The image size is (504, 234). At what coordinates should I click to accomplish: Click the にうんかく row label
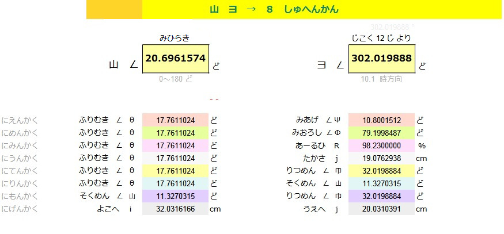pyautogui.click(x=20, y=158)
